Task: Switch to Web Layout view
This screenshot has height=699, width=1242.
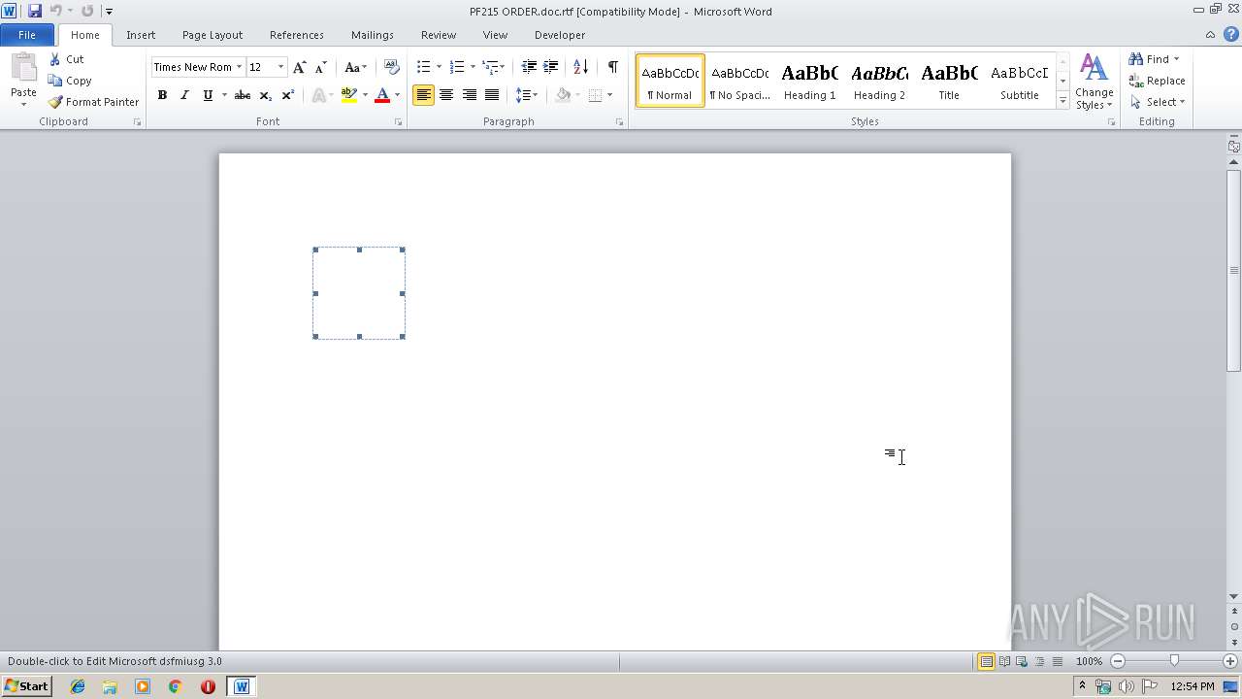Action: coord(1022,661)
